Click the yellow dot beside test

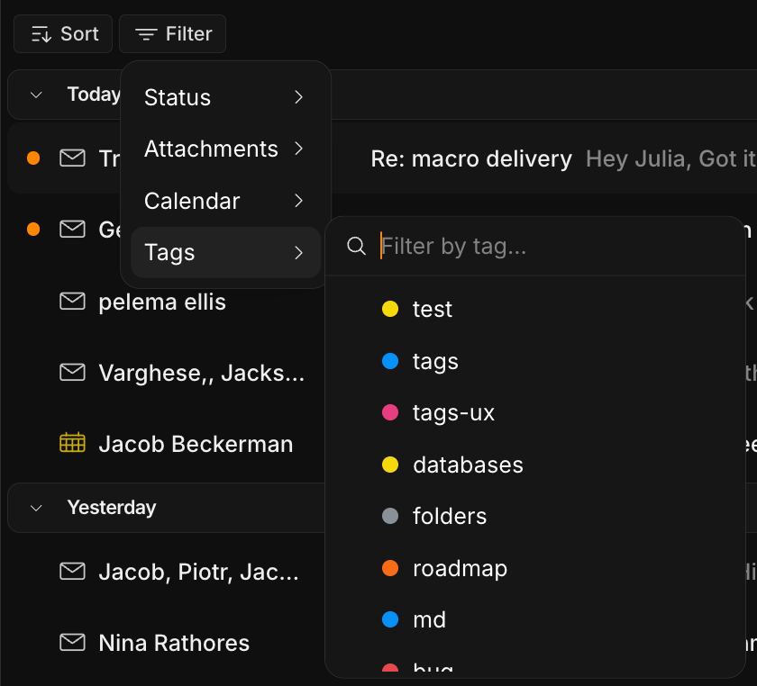(x=390, y=309)
